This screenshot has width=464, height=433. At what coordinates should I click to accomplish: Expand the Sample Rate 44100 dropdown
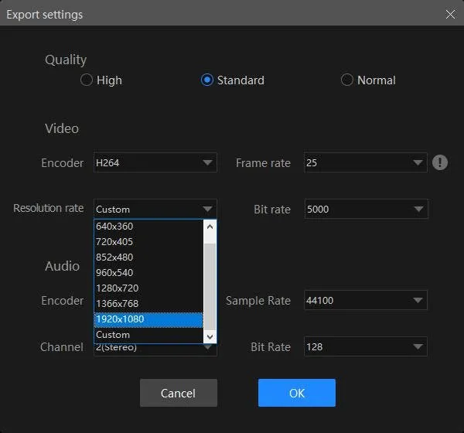point(365,300)
